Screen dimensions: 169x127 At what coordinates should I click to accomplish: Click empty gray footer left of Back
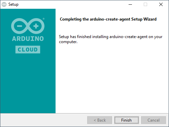(44, 120)
